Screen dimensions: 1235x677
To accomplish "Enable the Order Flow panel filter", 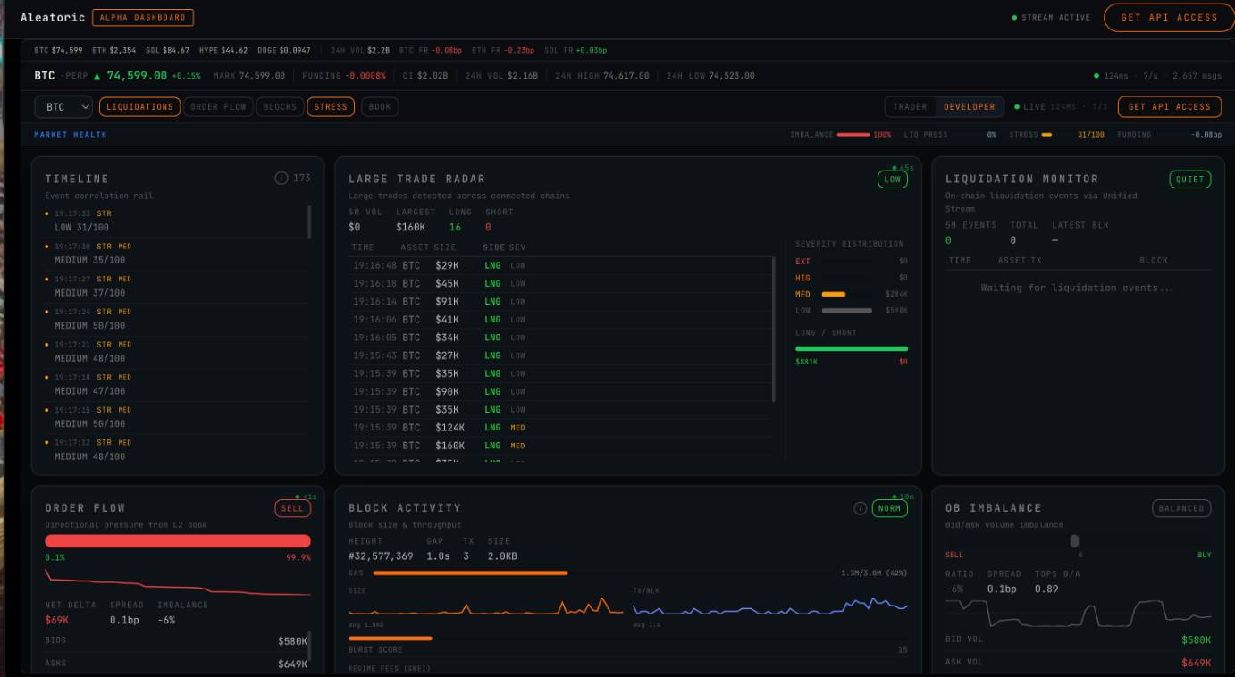I will 218,107.
